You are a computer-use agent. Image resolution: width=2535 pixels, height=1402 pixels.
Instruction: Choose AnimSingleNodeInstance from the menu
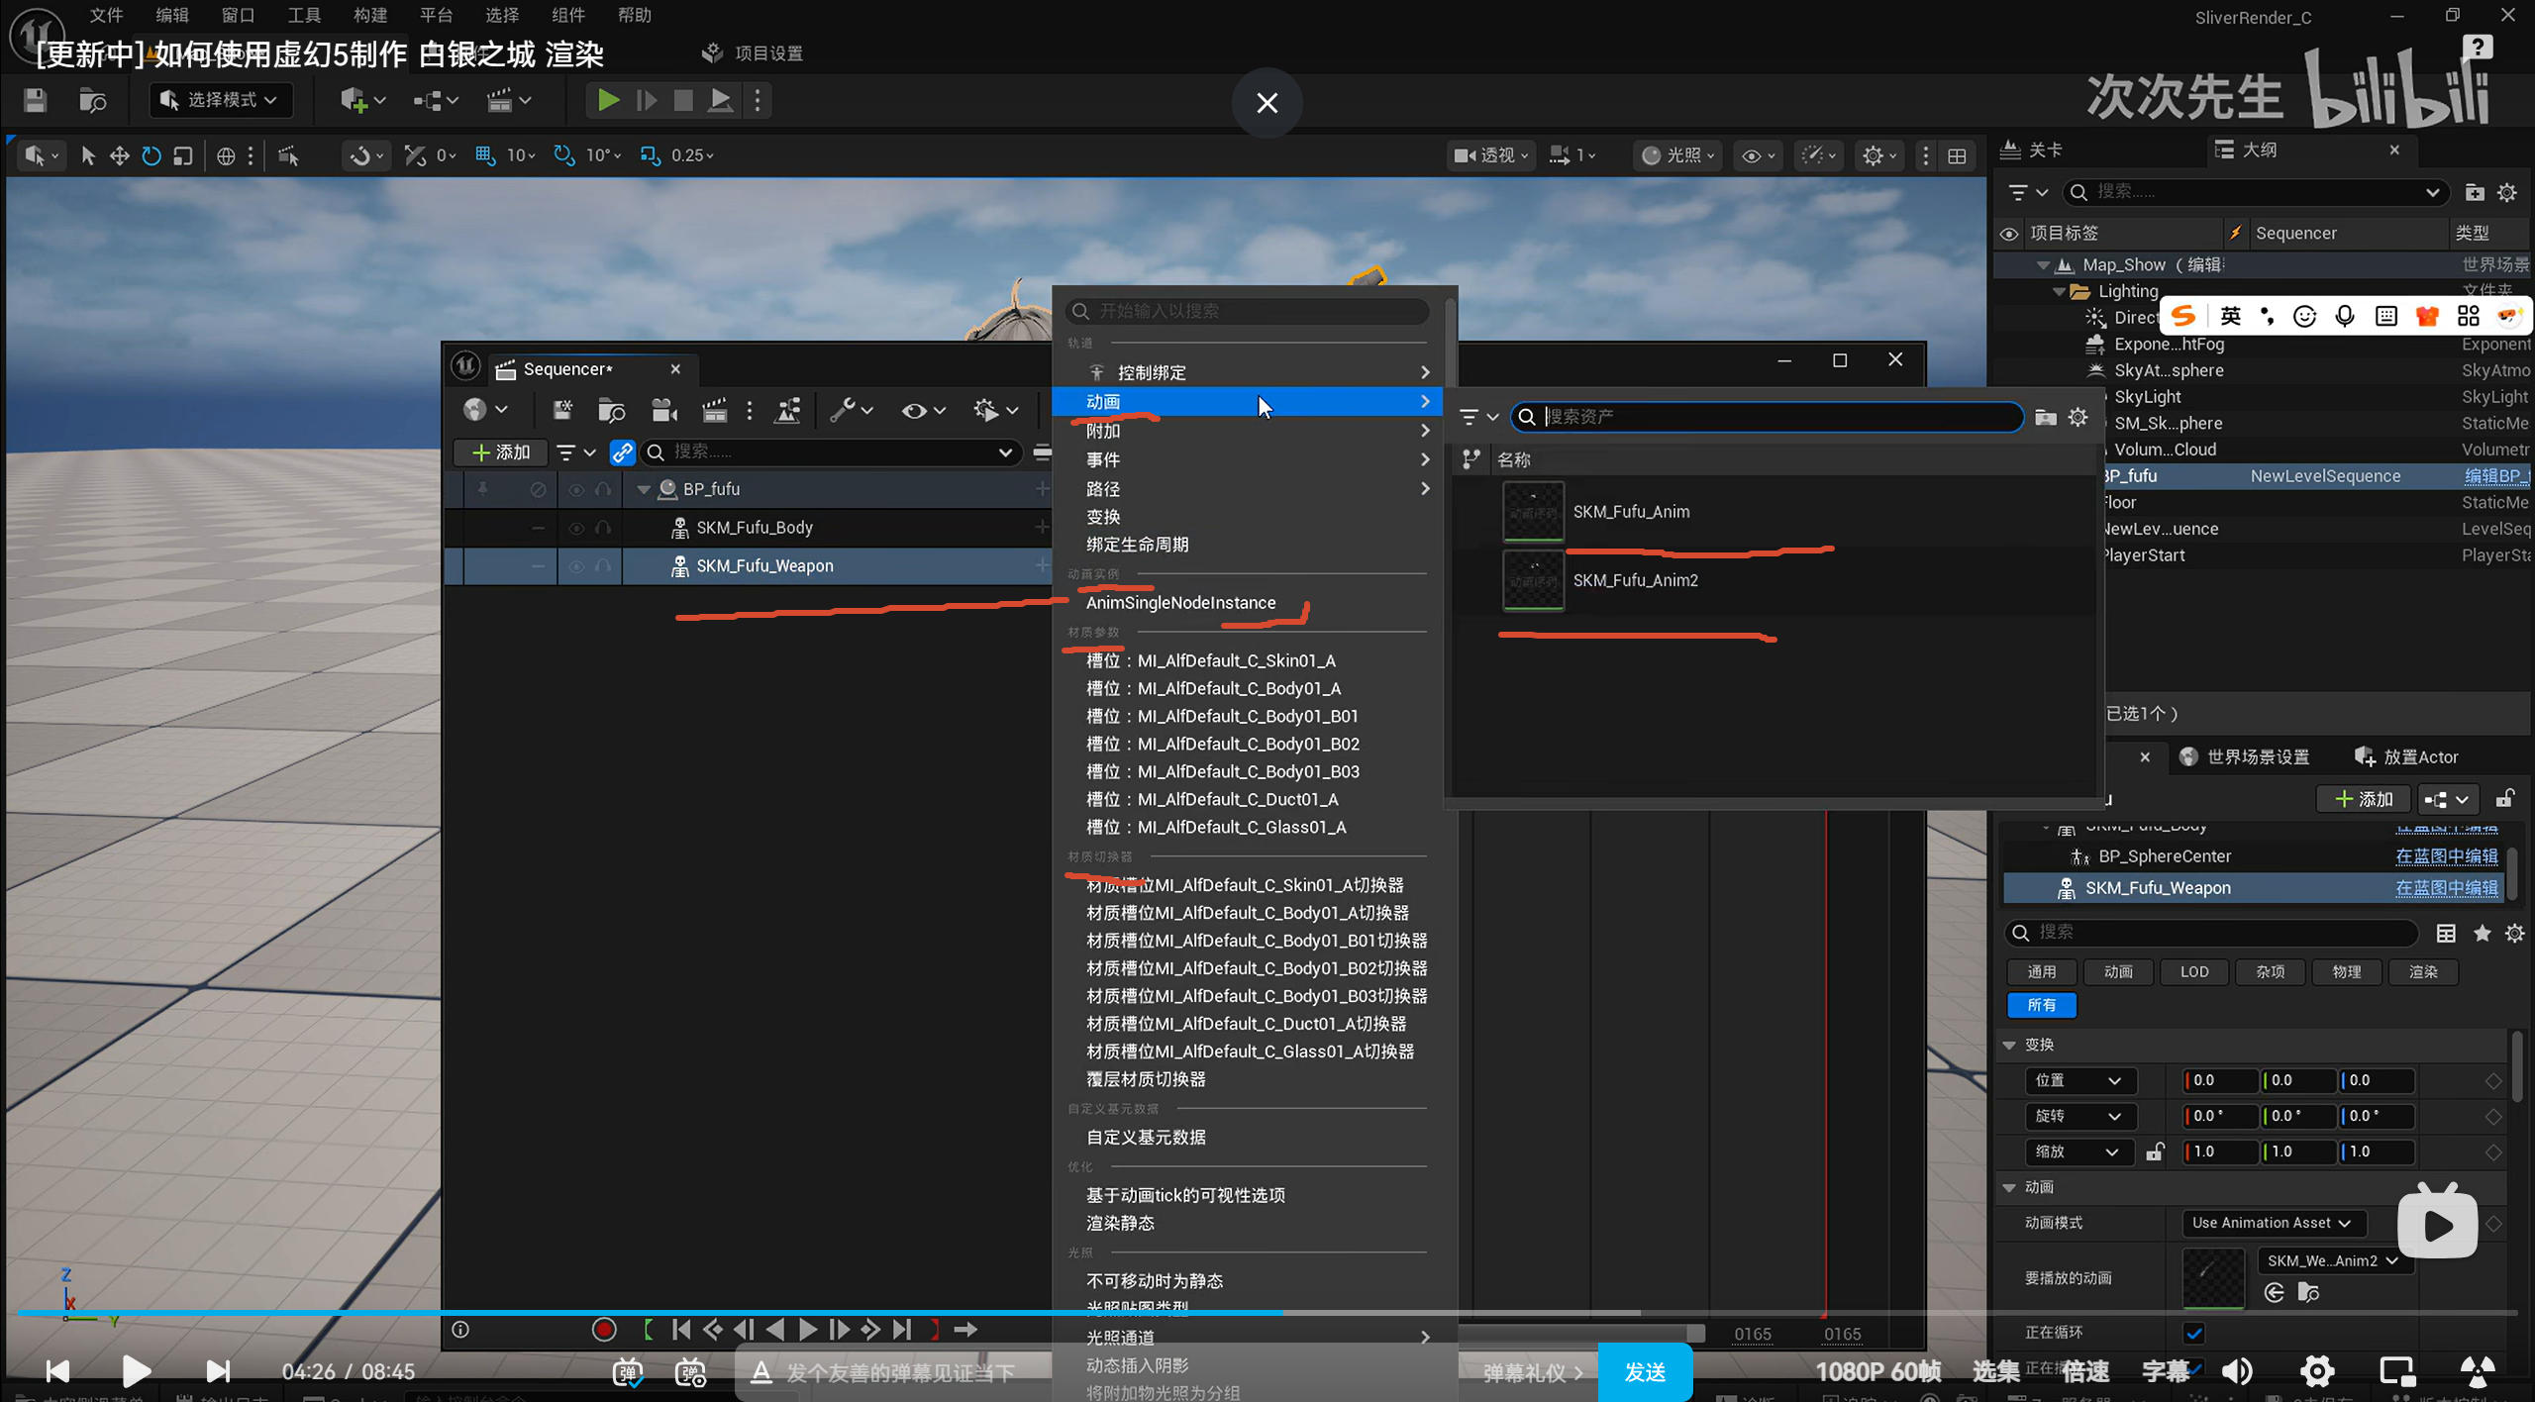(1180, 603)
